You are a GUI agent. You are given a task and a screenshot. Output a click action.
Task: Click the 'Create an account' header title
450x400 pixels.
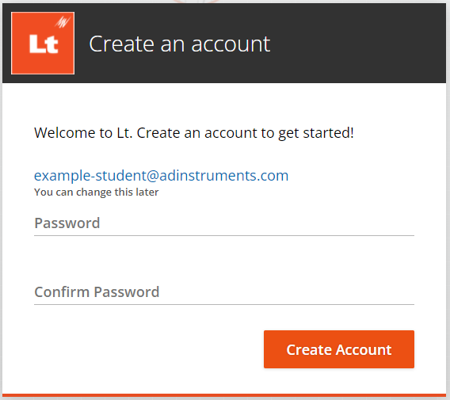point(180,44)
